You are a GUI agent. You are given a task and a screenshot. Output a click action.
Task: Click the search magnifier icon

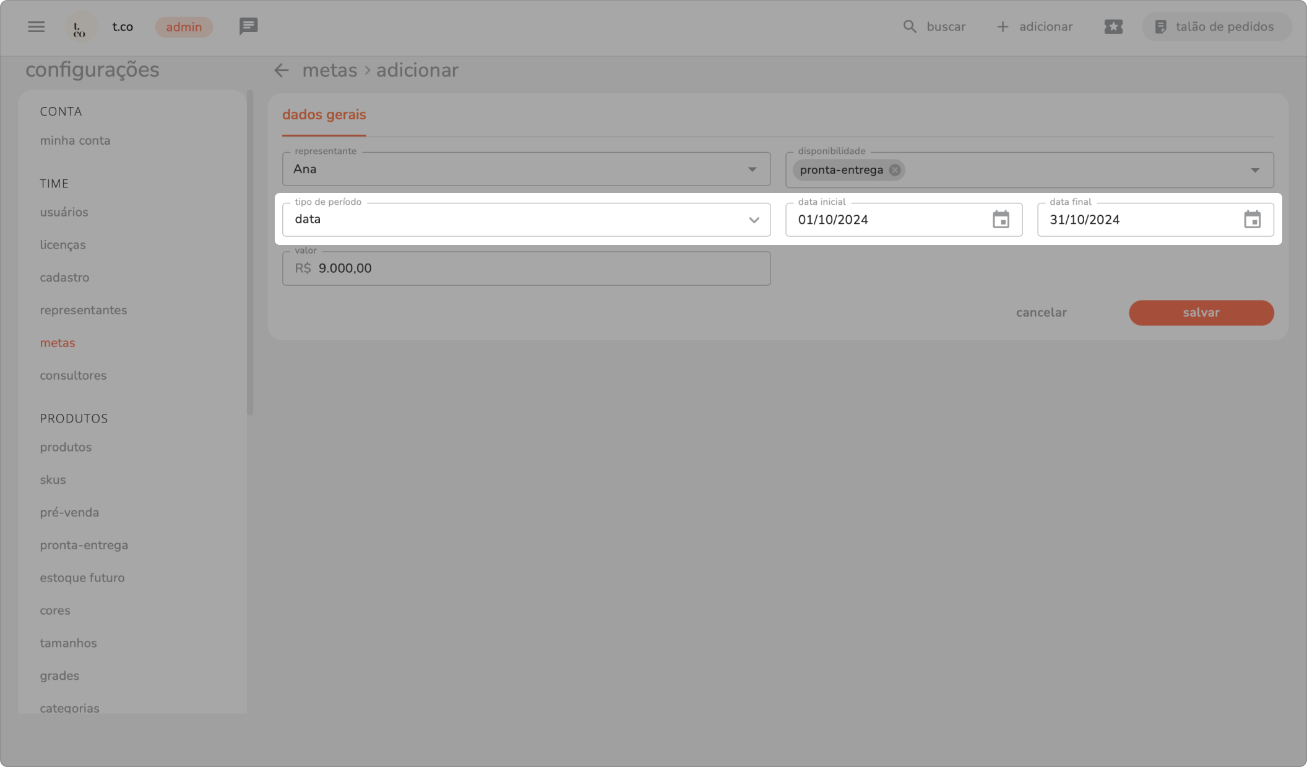click(909, 27)
